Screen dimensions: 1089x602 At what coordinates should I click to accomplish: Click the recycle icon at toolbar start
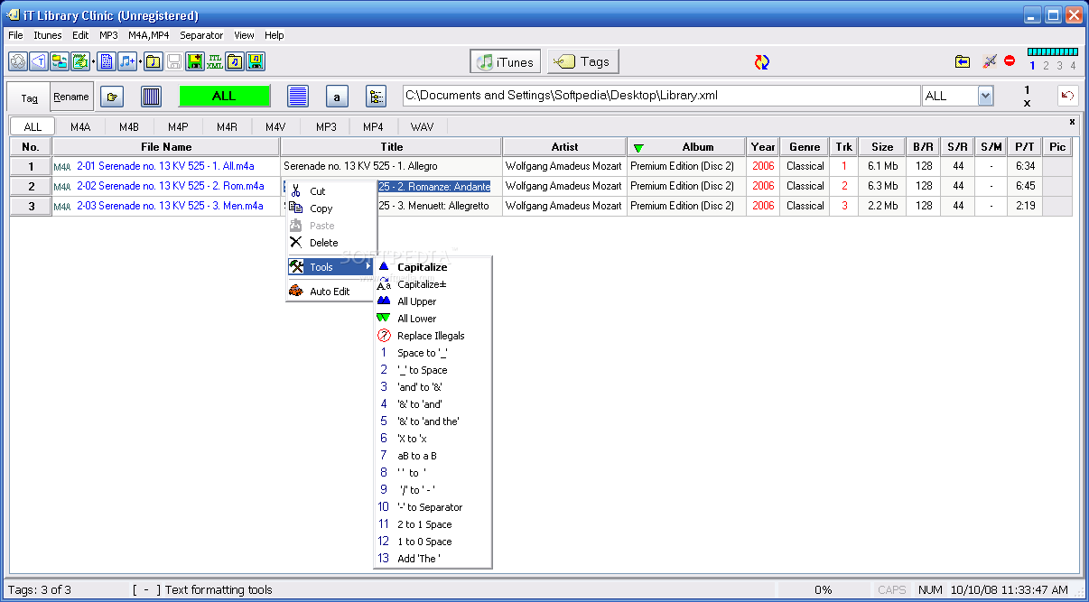pos(18,61)
